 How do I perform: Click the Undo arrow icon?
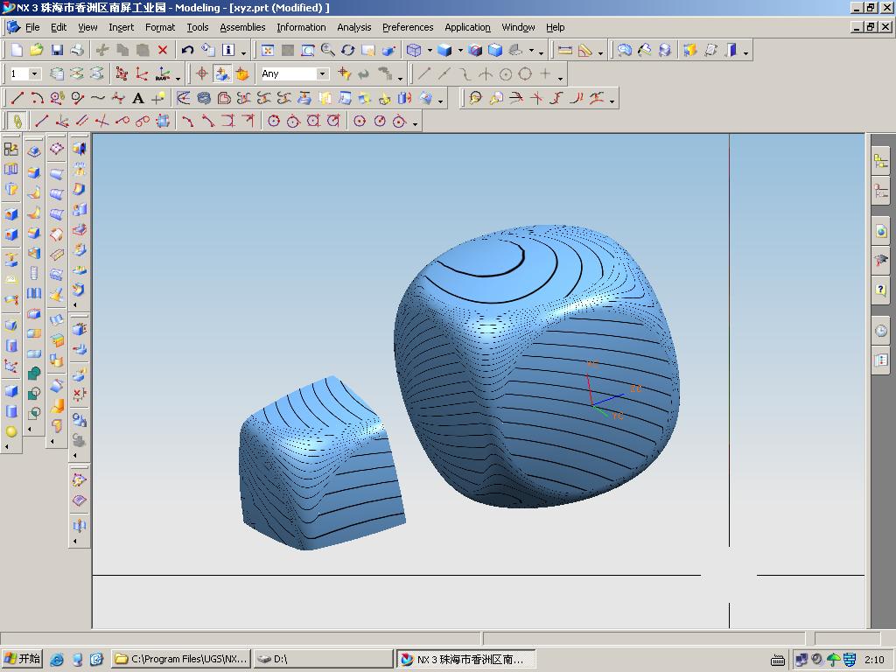[x=187, y=51]
